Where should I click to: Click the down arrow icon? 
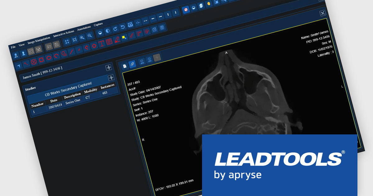point(176,12)
